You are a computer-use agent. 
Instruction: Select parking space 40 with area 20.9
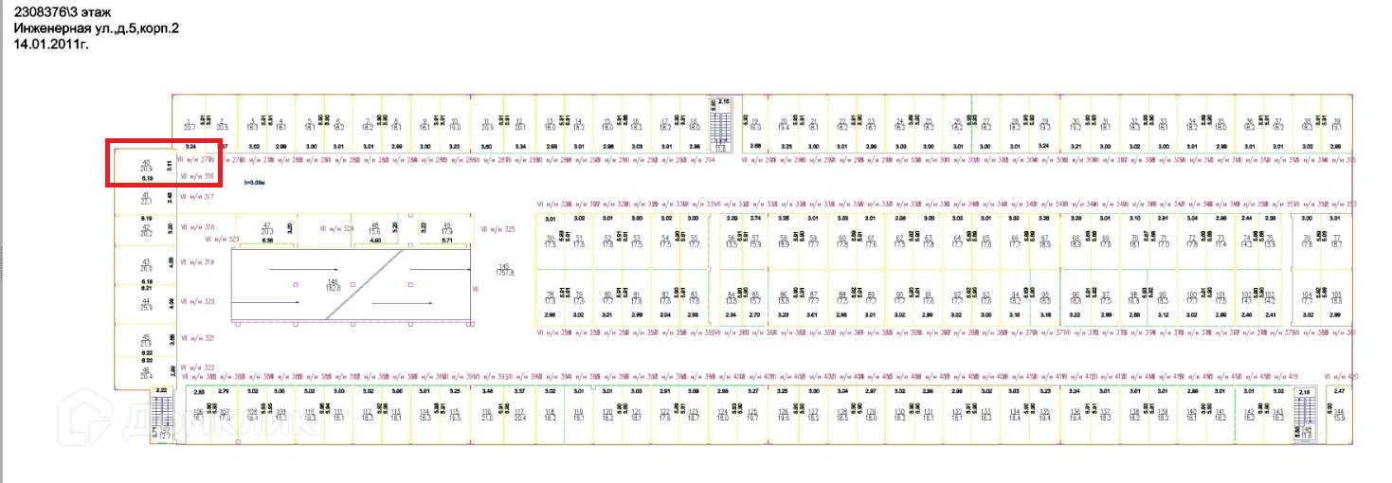point(146,166)
